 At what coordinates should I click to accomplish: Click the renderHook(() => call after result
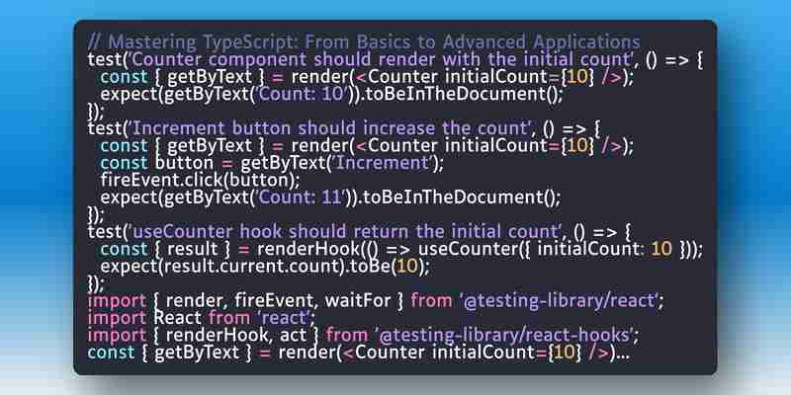click(336, 249)
